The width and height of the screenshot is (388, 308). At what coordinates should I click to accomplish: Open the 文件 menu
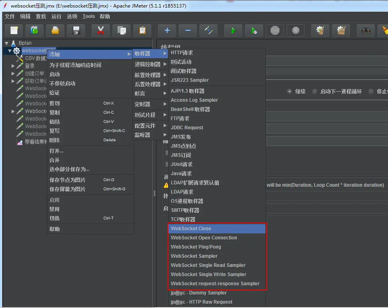[x=10, y=17]
